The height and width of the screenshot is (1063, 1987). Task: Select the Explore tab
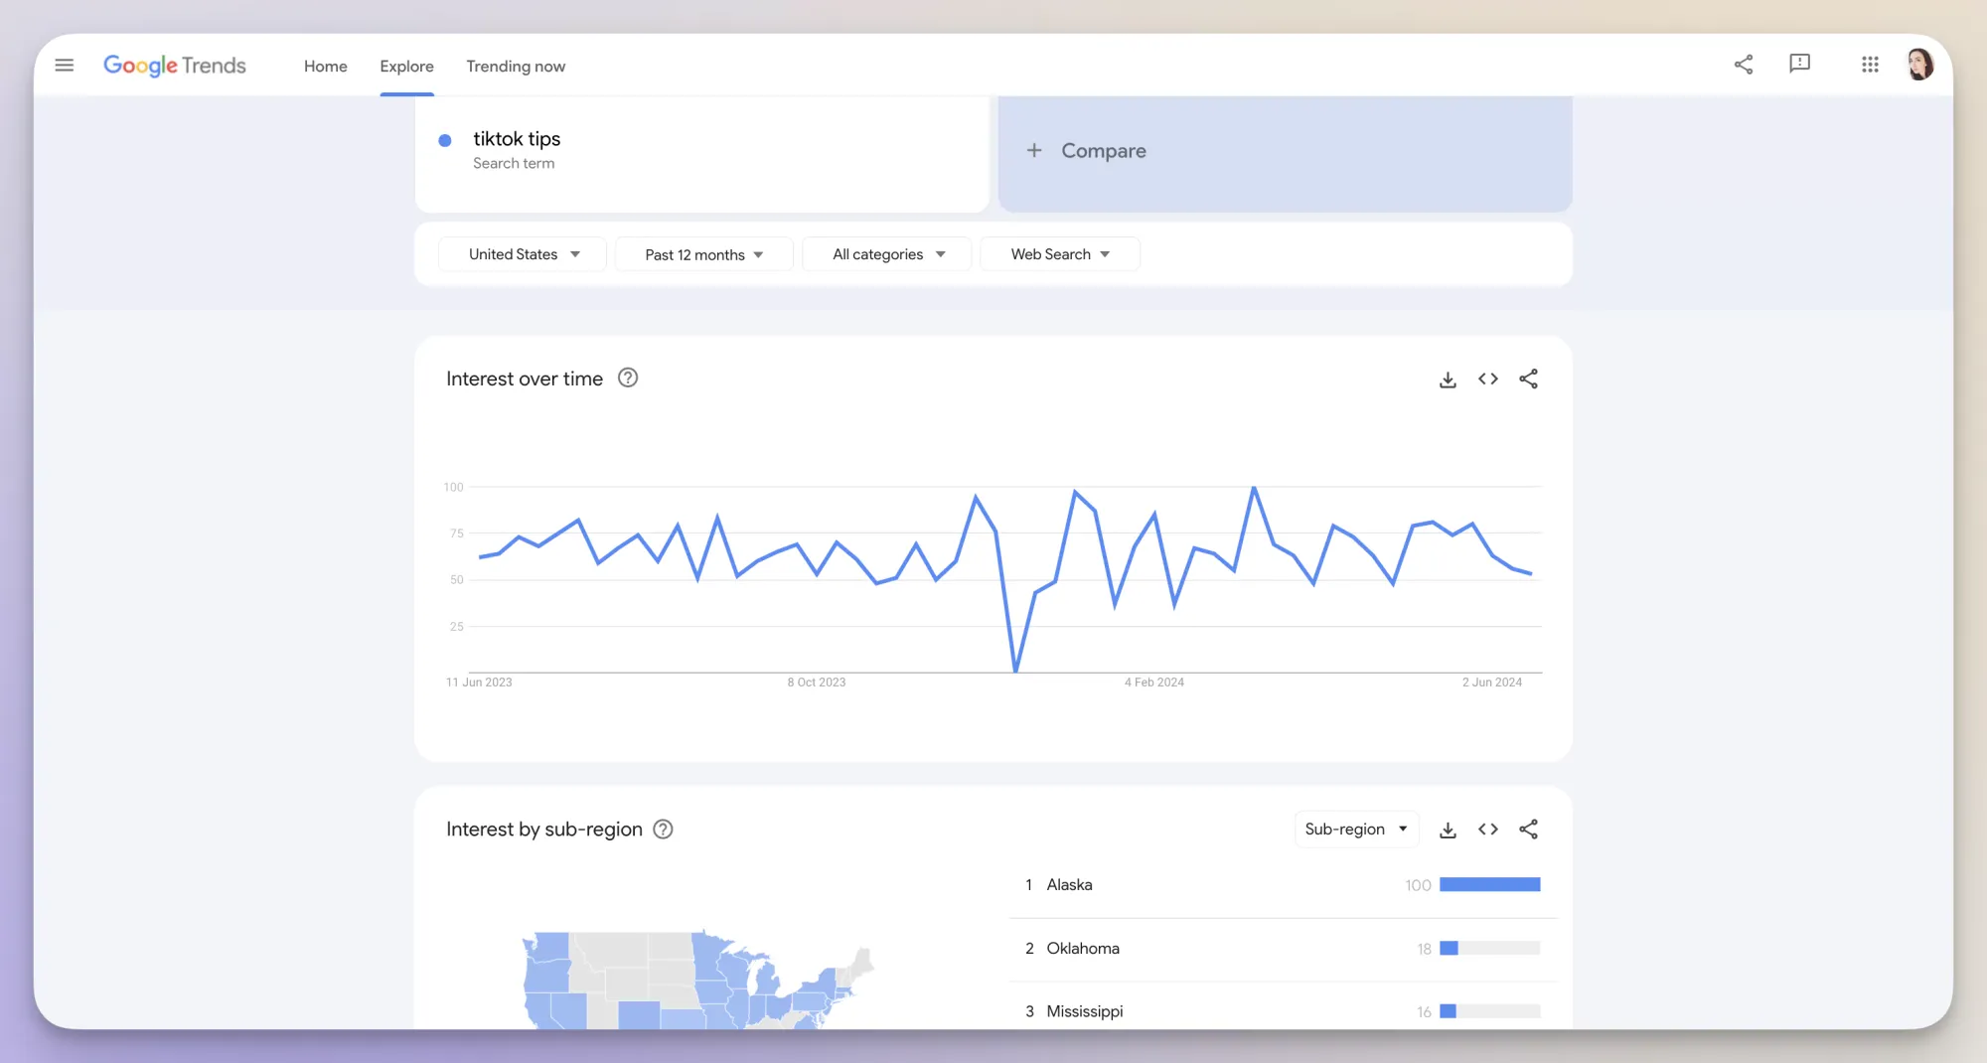click(406, 66)
